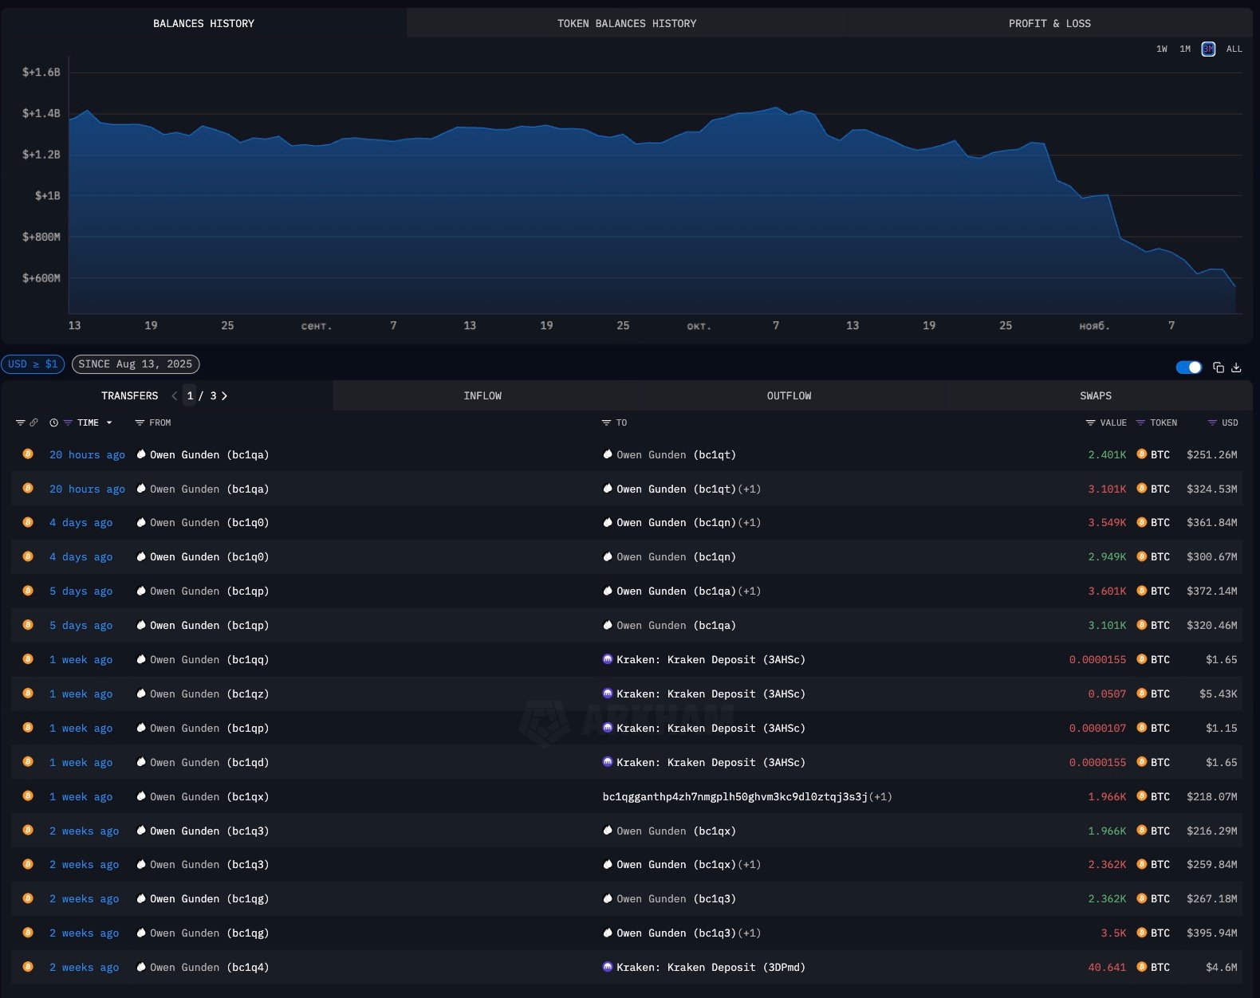Open the filter icon next to FROM

140,422
